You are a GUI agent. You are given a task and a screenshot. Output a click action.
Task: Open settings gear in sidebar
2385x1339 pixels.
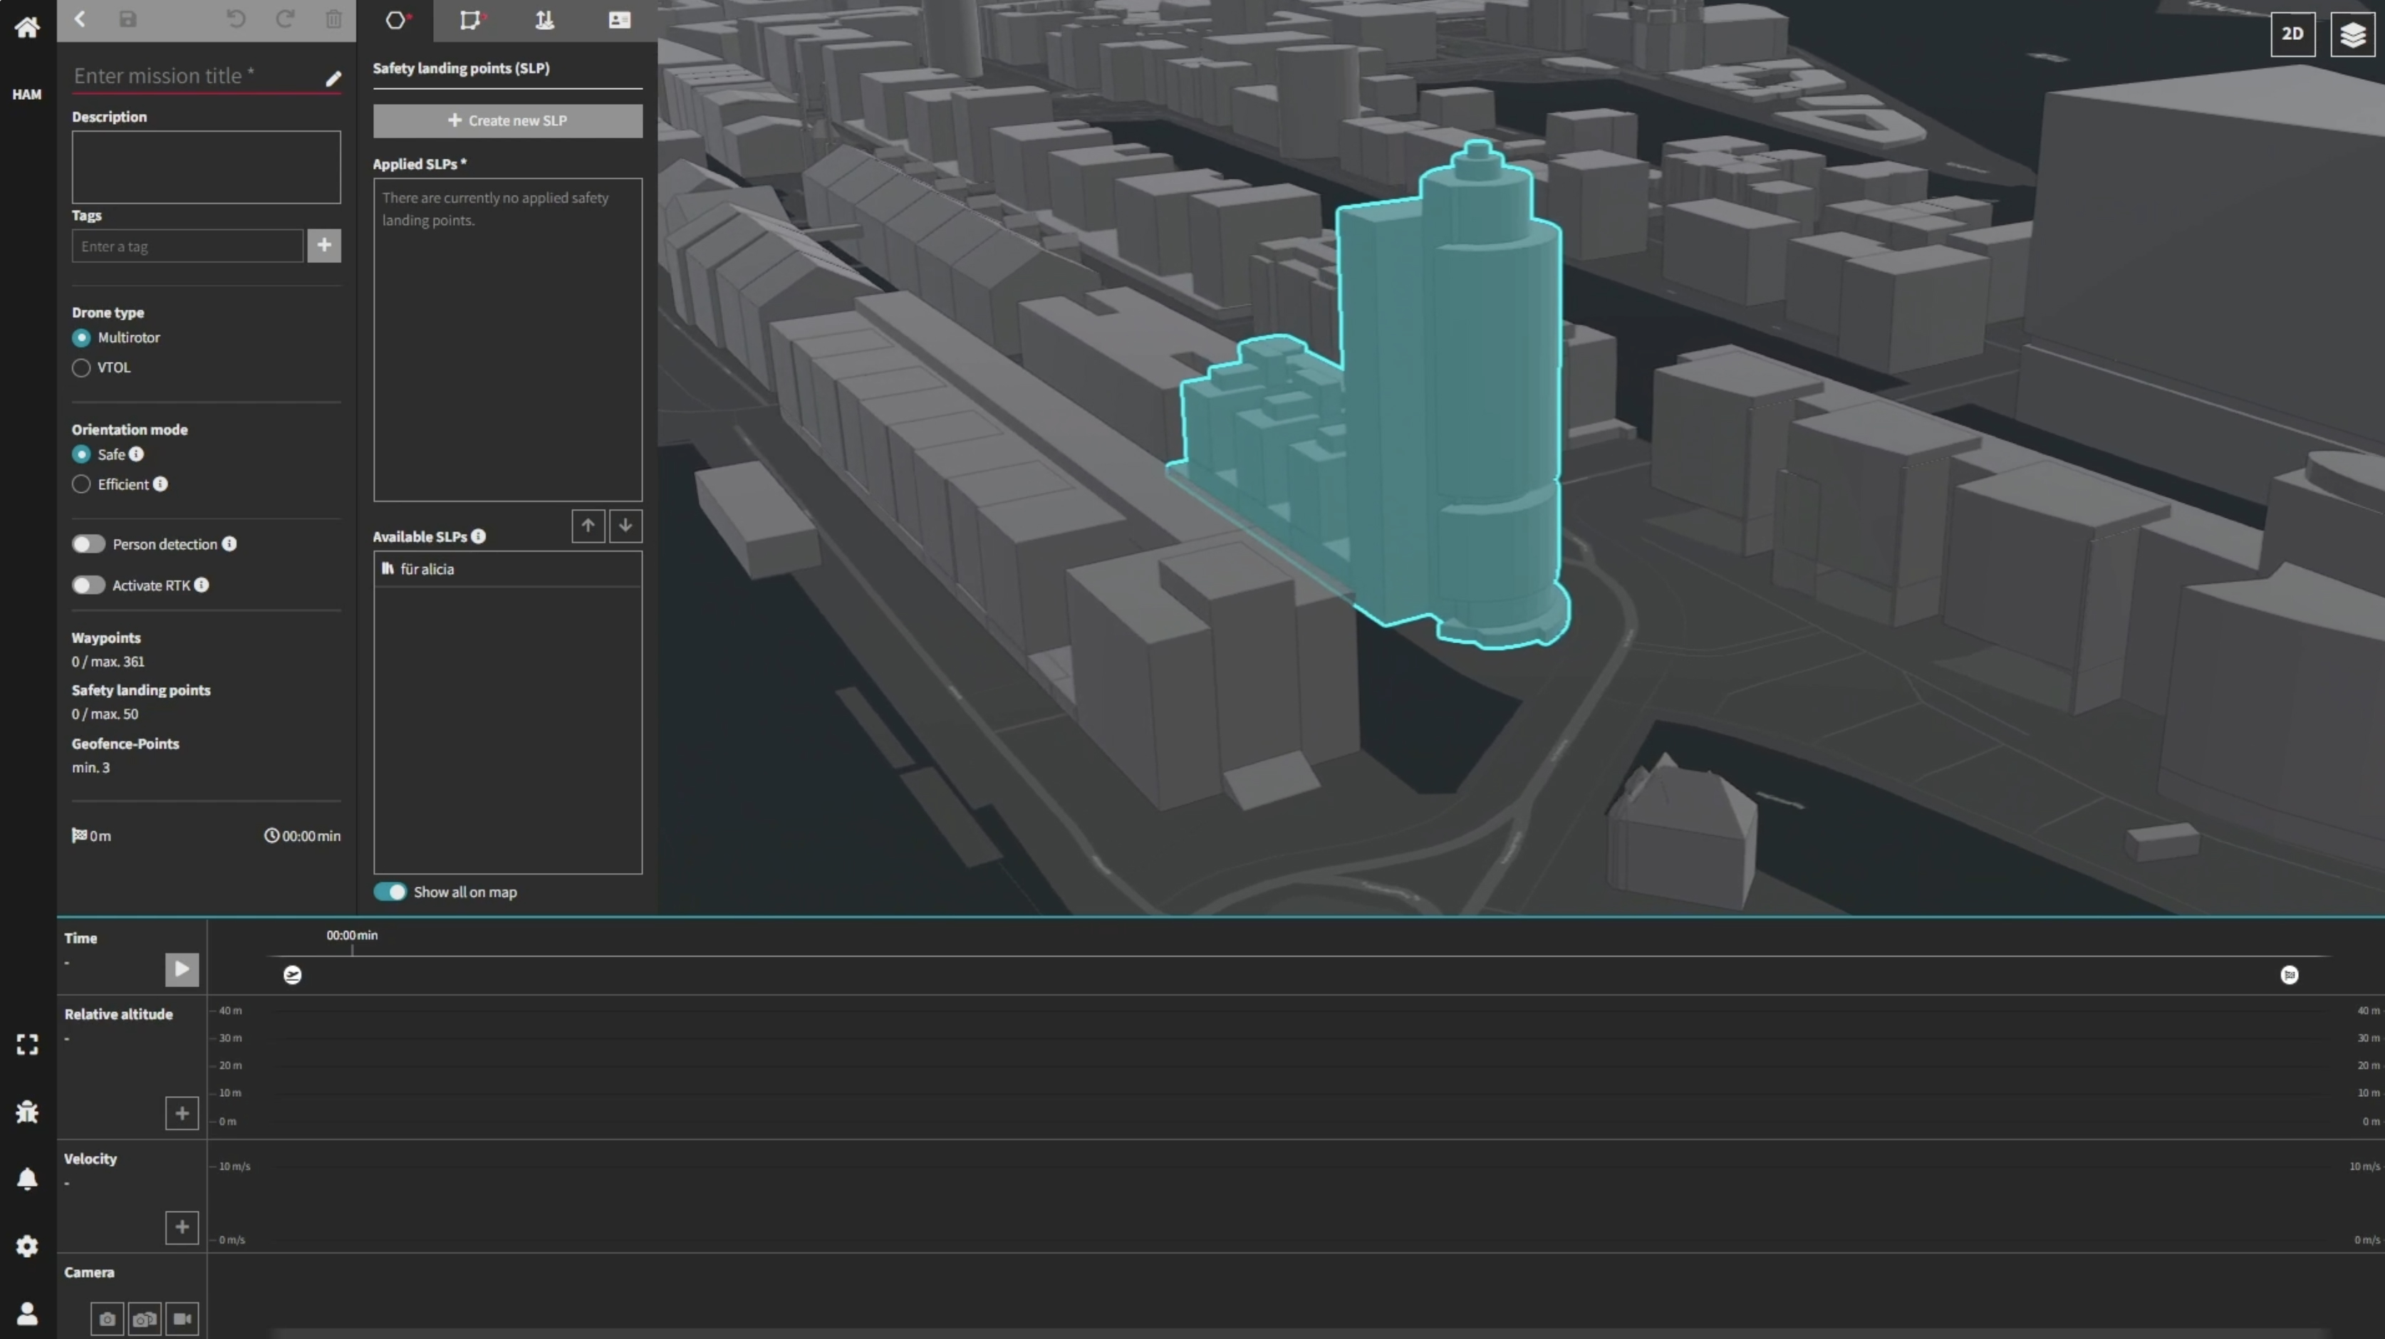point(27,1246)
